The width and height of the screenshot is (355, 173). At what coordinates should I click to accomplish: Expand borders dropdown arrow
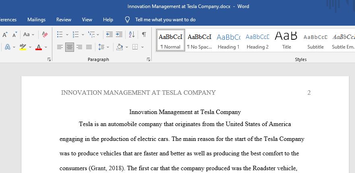[142, 47]
